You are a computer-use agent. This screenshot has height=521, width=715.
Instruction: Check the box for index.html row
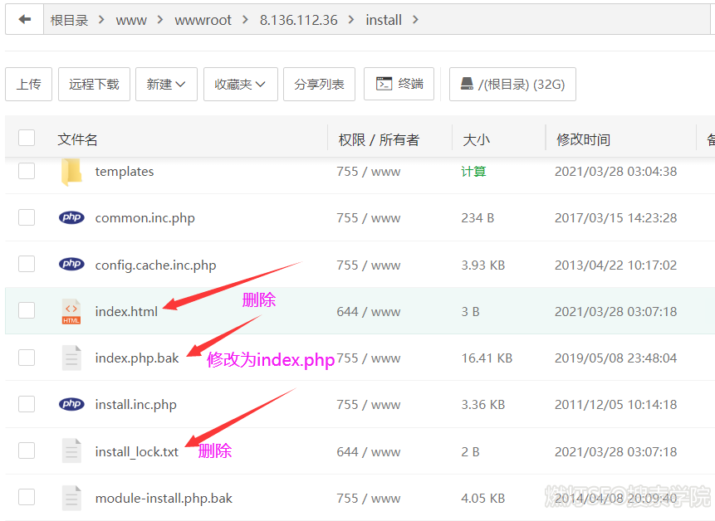(x=27, y=311)
